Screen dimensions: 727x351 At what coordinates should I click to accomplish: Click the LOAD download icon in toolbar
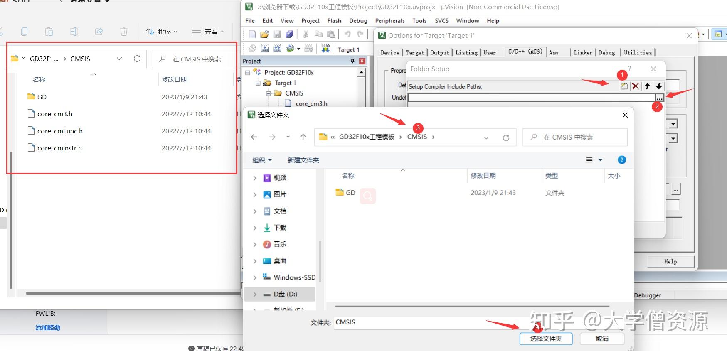coord(325,49)
